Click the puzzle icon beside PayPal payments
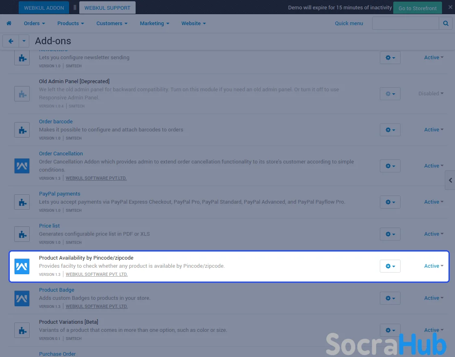This screenshot has height=357, width=455. [x=22, y=202]
